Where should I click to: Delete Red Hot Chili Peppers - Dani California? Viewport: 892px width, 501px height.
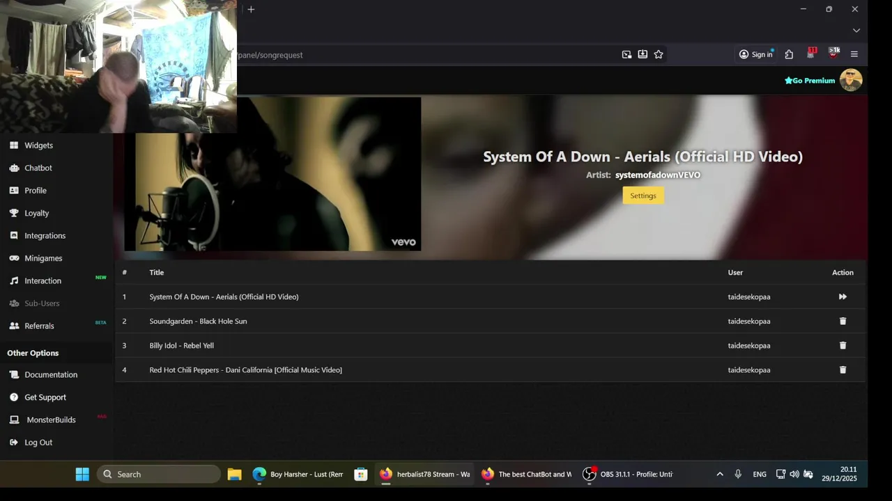(x=843, y=369)
